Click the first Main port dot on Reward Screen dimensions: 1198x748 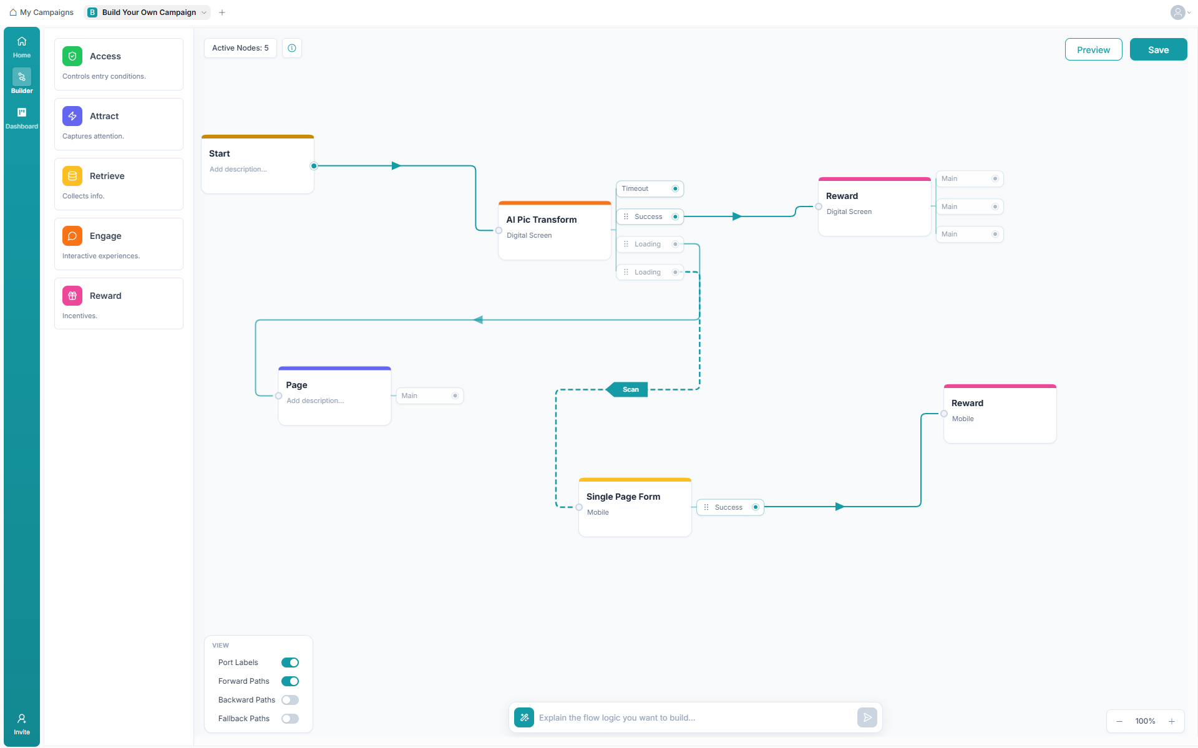pyautogui.click(x=995, y=178)
